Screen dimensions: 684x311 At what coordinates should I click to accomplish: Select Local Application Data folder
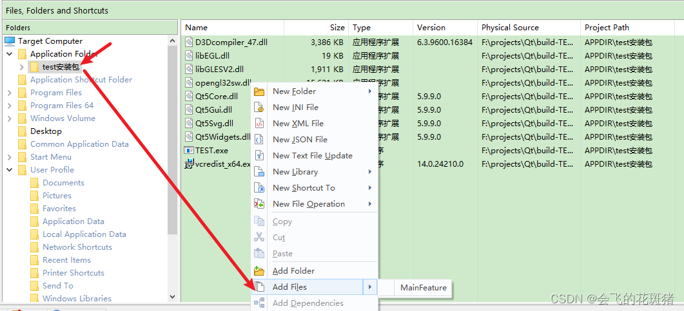point(84,234)
